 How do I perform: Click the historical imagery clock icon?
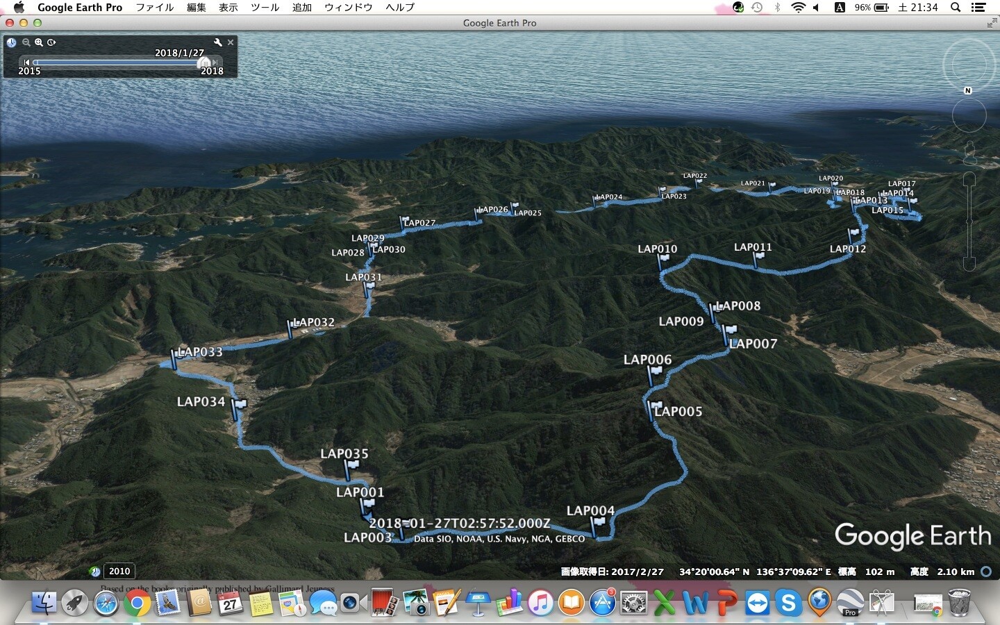12,42
